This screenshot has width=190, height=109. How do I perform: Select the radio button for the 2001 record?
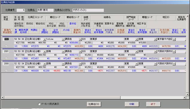click(x=6, y=58)
